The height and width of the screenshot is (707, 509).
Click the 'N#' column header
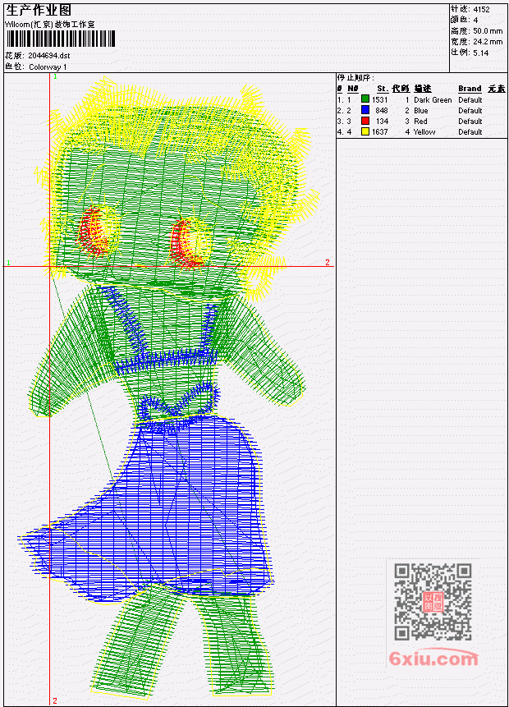point(353,89)
